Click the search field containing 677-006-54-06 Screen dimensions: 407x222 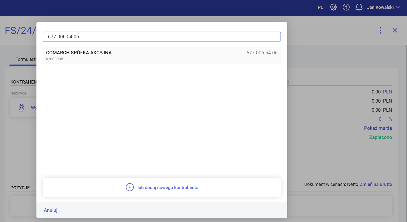point(162,37)
